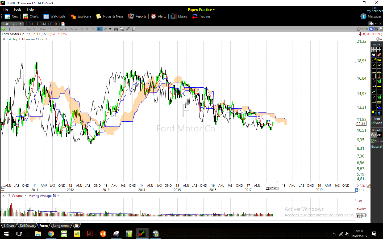Select the white vertical line tool
This screenshot has height=239, width=383.
click(x=374, y=108)
